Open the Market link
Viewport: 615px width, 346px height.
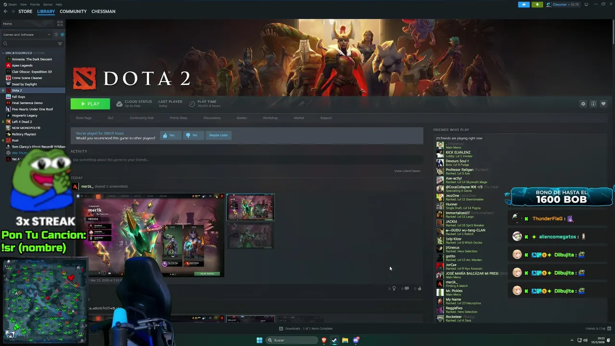click(x=299, y=118)
